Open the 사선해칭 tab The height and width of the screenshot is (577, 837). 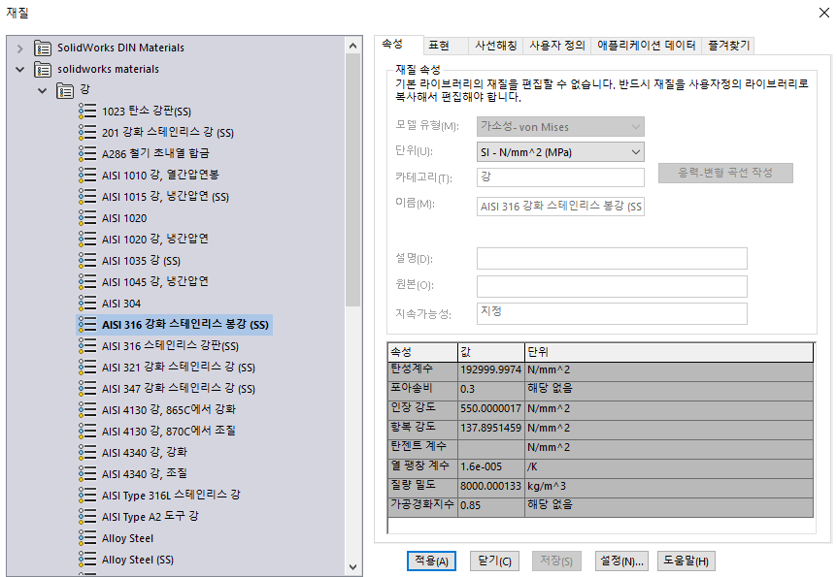coord(496,46)
